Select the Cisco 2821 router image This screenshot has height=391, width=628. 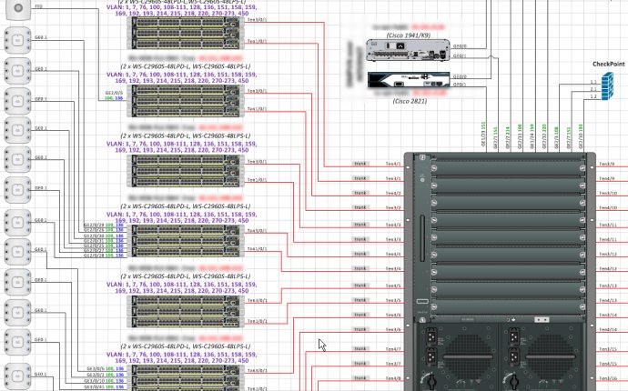pyautogui.click(x=408, y=80)
